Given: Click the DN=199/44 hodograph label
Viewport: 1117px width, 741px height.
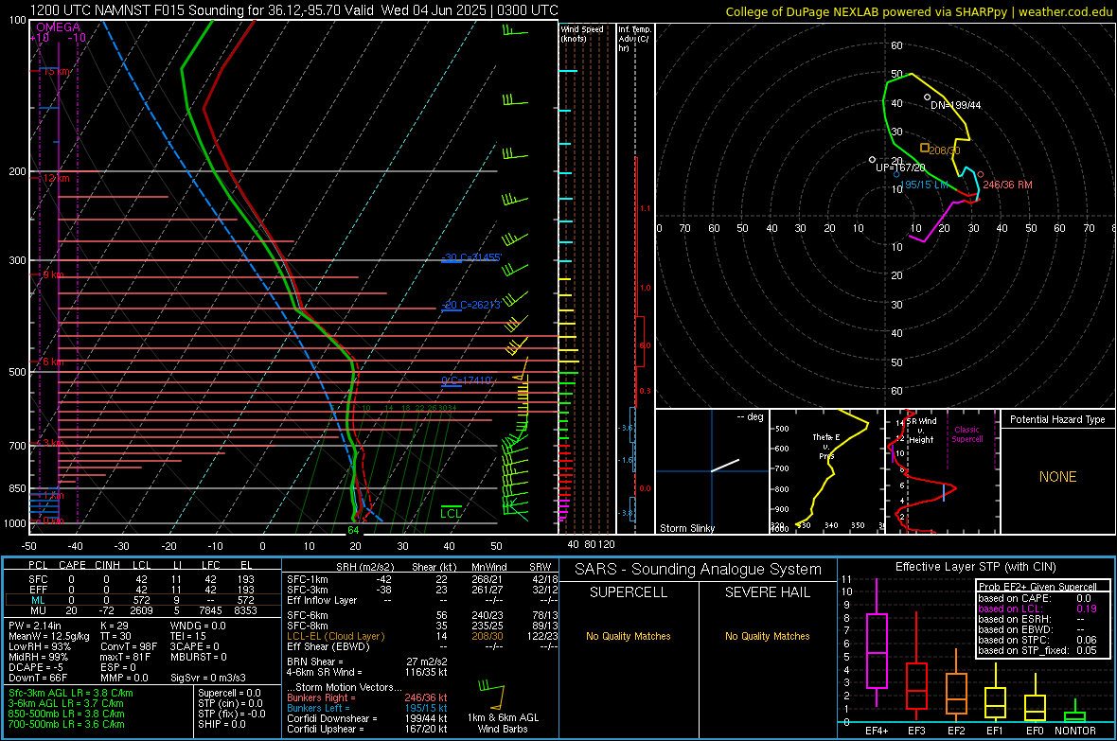Looking at the screenshot, I should point(955,105).
